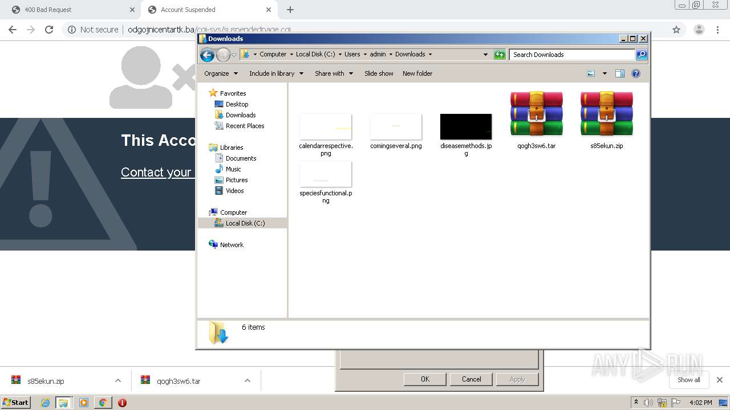Expand qogh3sw6.tar download options

[x=248, y=380]
